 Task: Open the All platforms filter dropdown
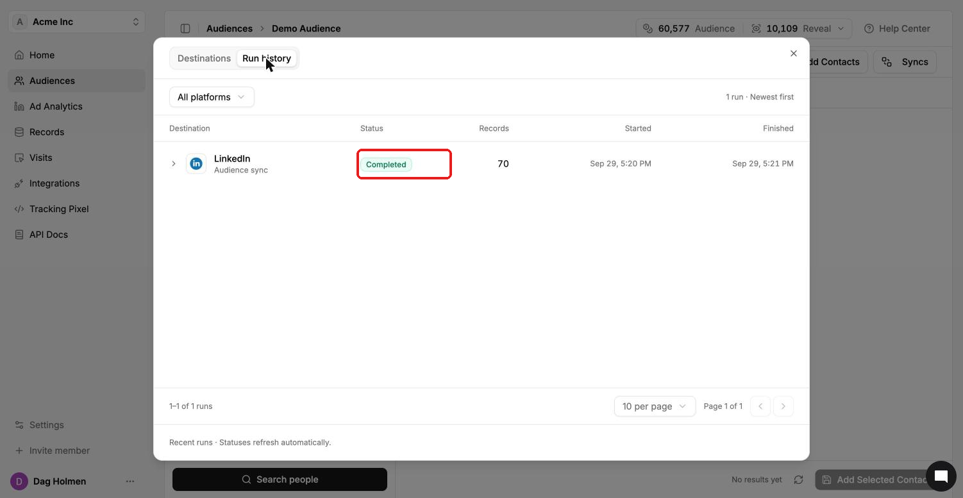212,97
